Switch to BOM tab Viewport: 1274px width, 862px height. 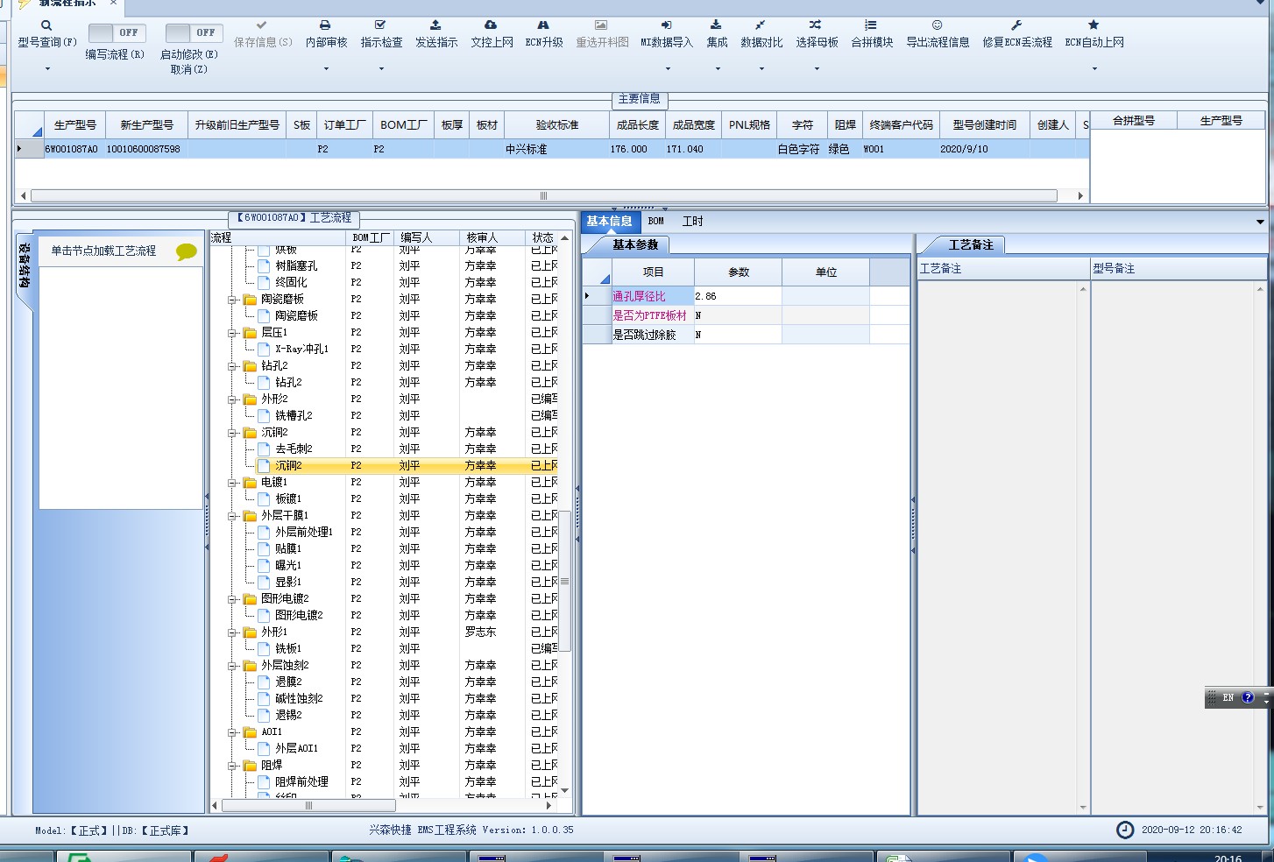point(656,222)
